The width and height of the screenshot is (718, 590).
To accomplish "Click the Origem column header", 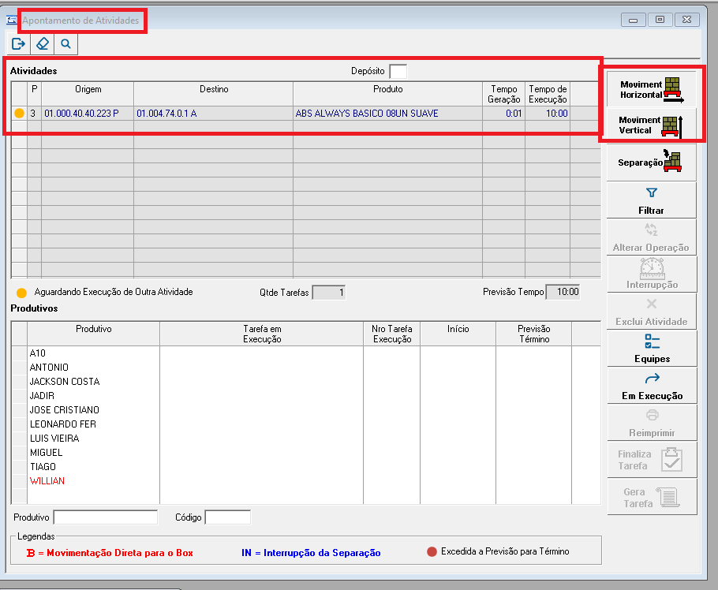I will [x=88, y=94].
